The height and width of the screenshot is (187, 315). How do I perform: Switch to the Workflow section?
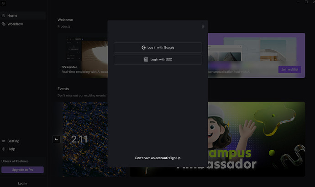tap(15, 24)
